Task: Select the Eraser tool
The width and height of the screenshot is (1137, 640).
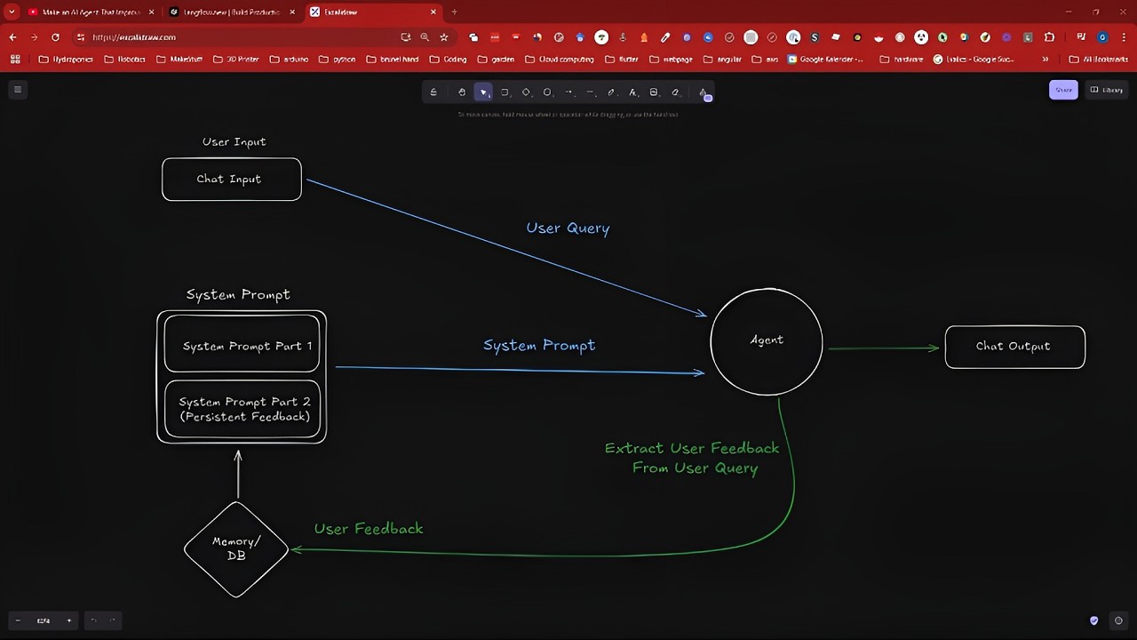Action: (x=675, y=92)
